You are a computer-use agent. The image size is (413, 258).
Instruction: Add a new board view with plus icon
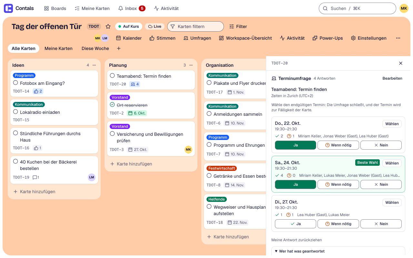(119, 48)
